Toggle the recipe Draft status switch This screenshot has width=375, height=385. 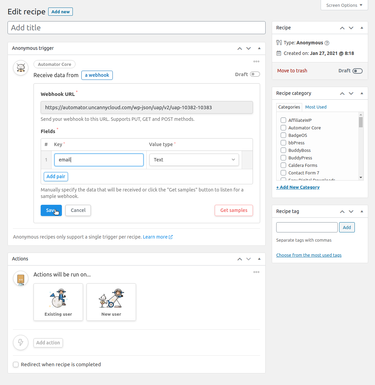pyautogui.click(x=358, y=71)
